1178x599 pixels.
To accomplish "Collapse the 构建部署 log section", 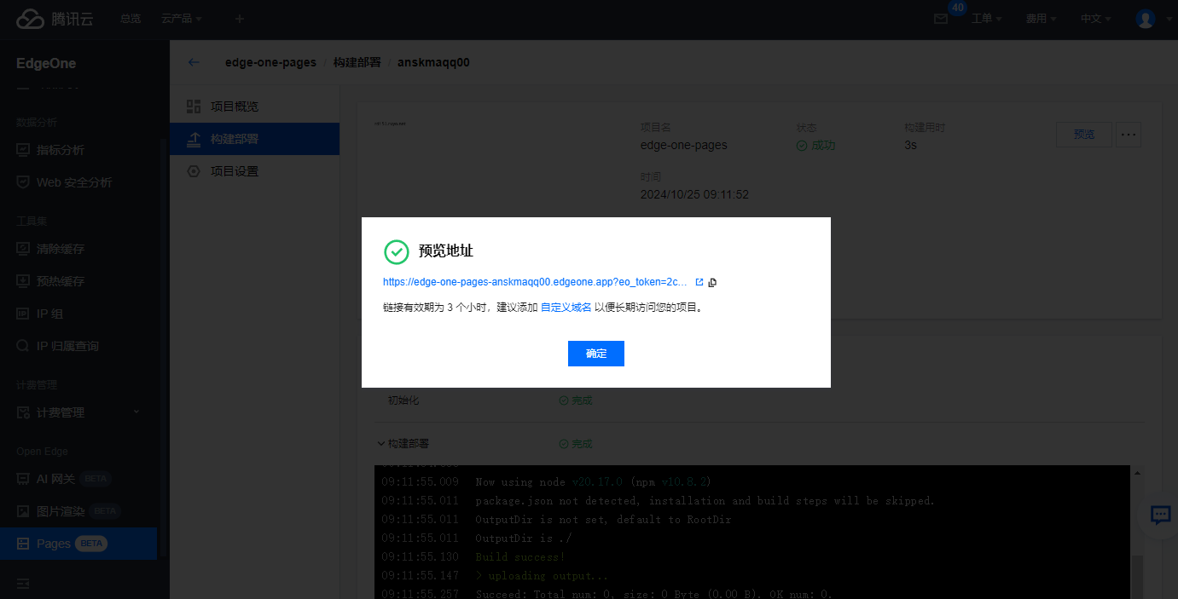I will coord(380,444).
